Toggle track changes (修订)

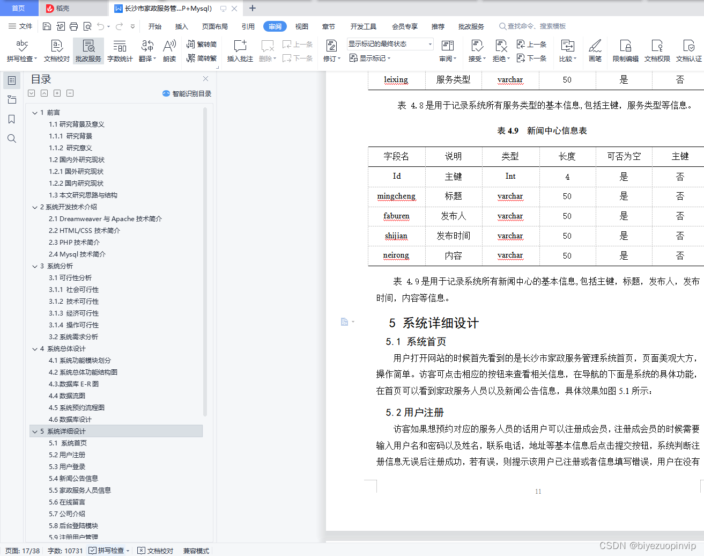pyautogui.click(x=331, y=51)
